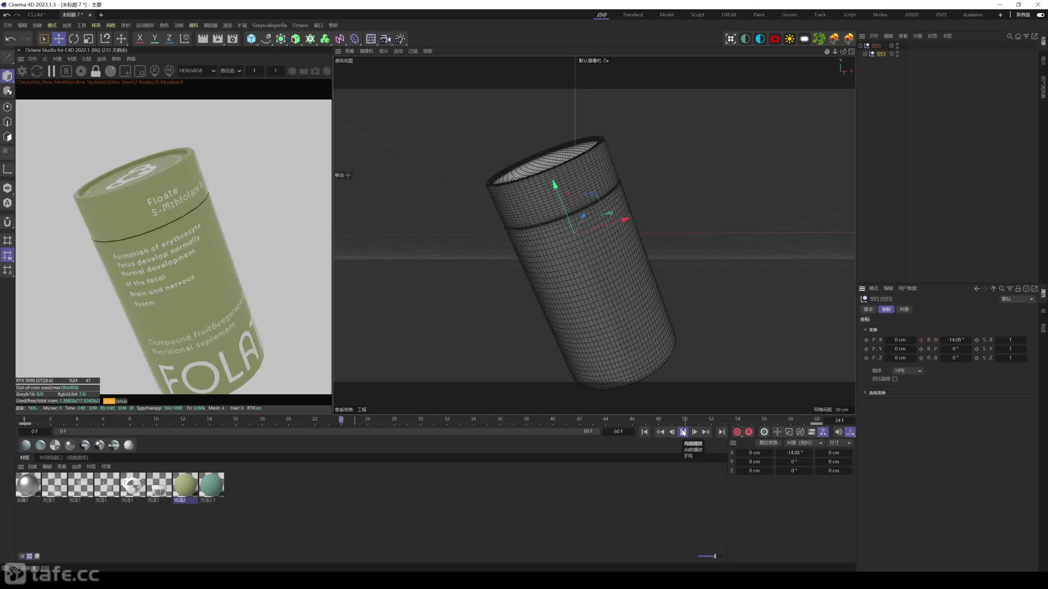Restart the Octane live render
The width and height of the screenshot is (1048, 589).
coord(37,71)
